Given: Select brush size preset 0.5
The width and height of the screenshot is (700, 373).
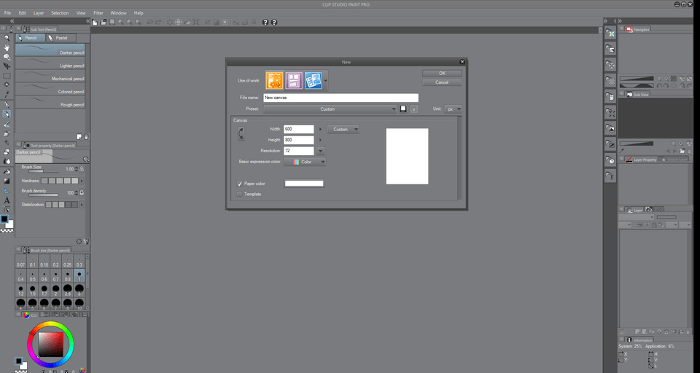Looking at the screenshot, I should click(x=33, y=276).
